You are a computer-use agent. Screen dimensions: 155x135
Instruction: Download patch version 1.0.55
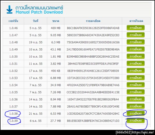pos(136,92)
